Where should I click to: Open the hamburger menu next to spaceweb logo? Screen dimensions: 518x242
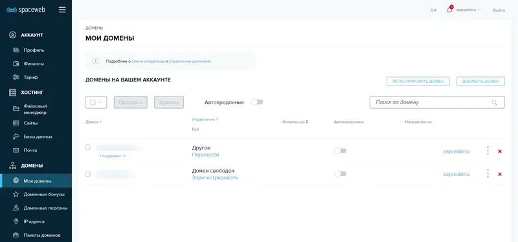(x=62, y=10)
